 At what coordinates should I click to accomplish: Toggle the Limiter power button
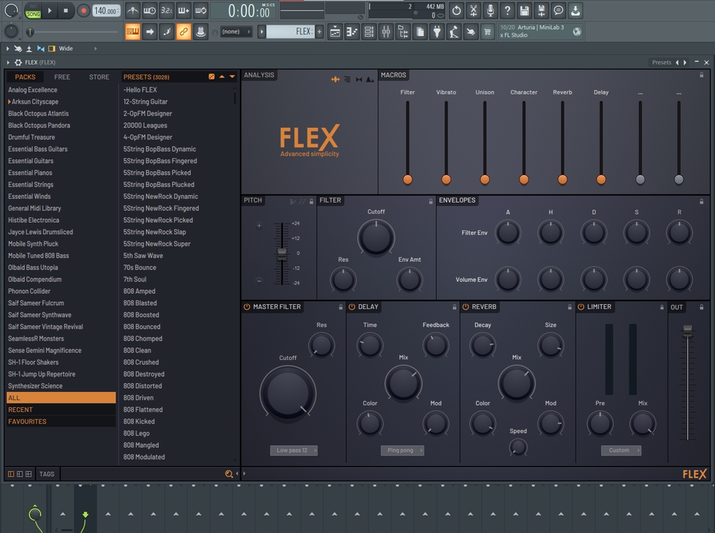pos(581,306)
